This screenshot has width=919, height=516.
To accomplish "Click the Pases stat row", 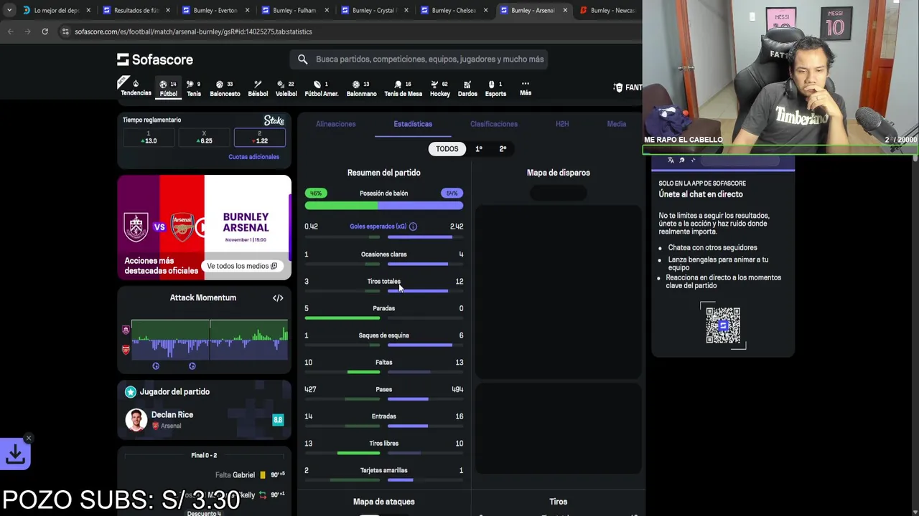I will point(384,392).
